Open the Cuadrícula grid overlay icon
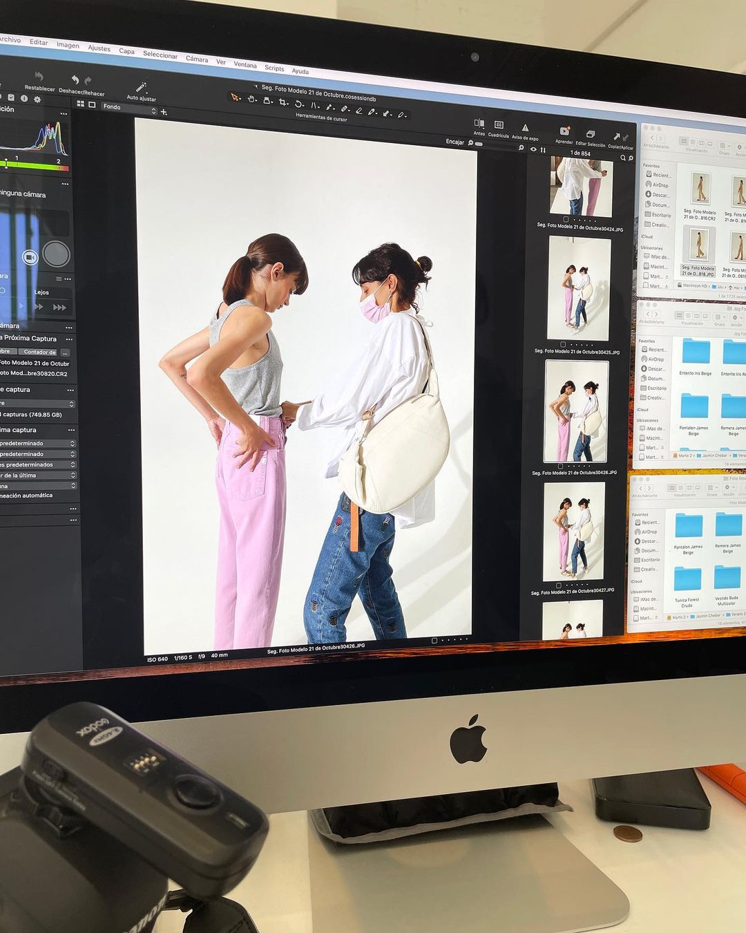Image resolution: width=746 pixels, height=933 pixels. click(x=499, y=125)
